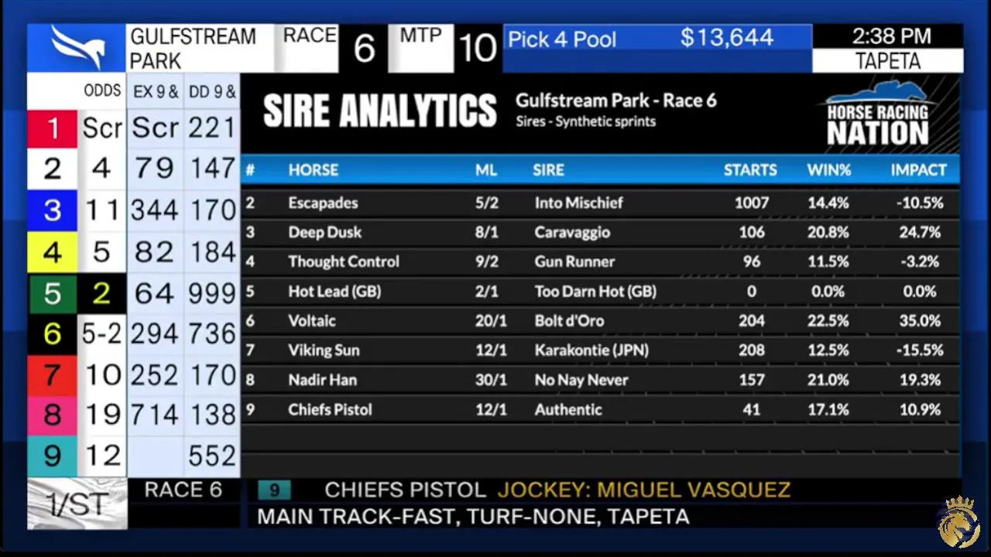Select the horse name Deep Dusk
991x557 pixels.
(x=325, y=233)
